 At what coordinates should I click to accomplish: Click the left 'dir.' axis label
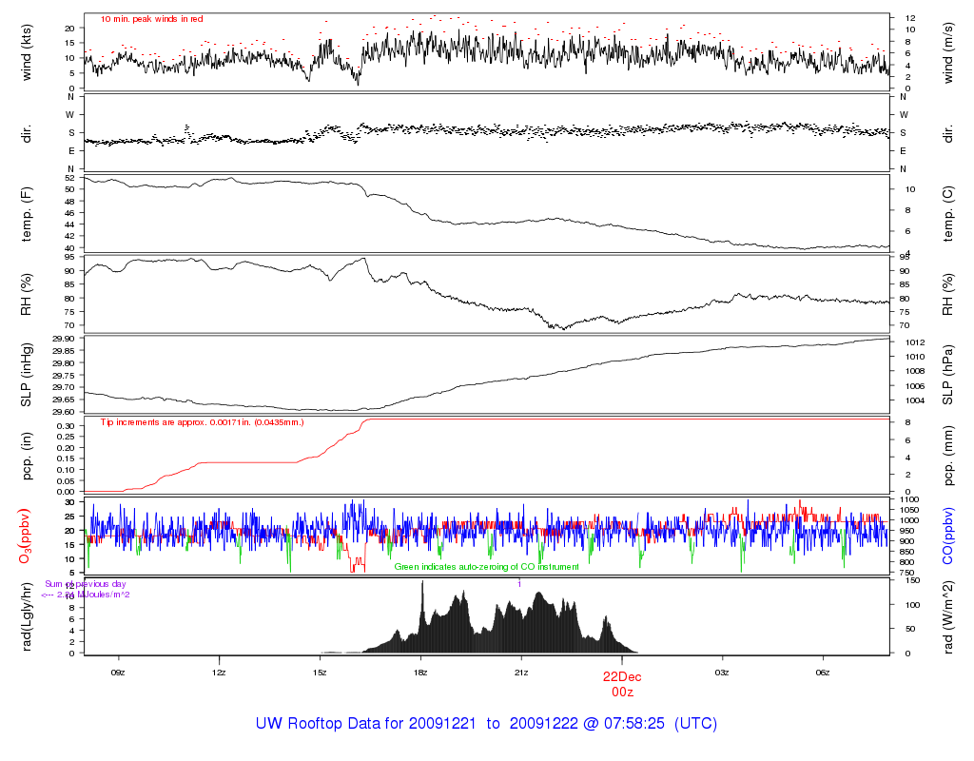coord(26,133)
